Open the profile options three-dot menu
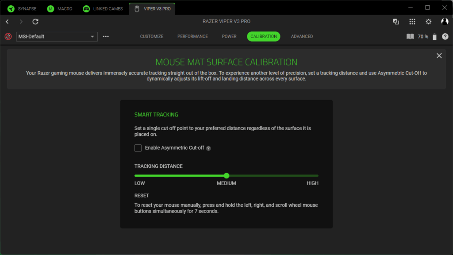 [x=106, y=37]
